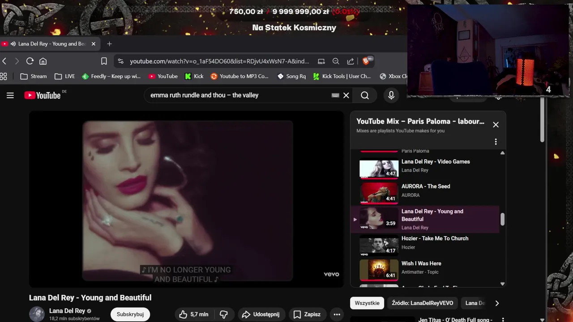Open Lana Del Rey channel avatar
Viewport: 573px width, 322px height.
pyautogui.click(x=37, y=314)
